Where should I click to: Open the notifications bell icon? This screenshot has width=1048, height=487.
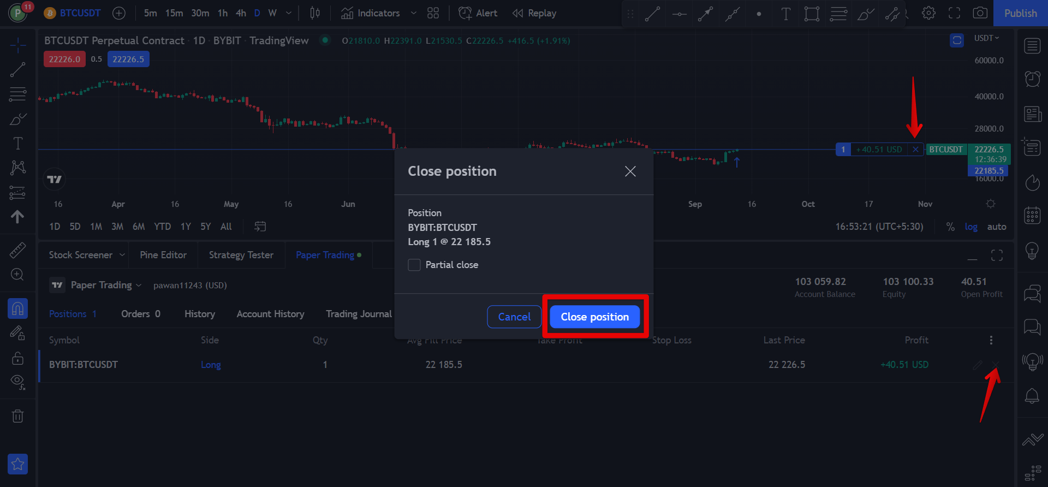pos(1032,395)
